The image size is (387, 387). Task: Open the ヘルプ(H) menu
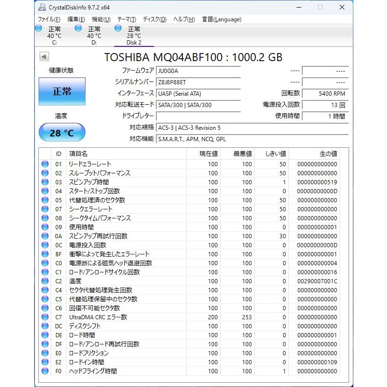184,19
